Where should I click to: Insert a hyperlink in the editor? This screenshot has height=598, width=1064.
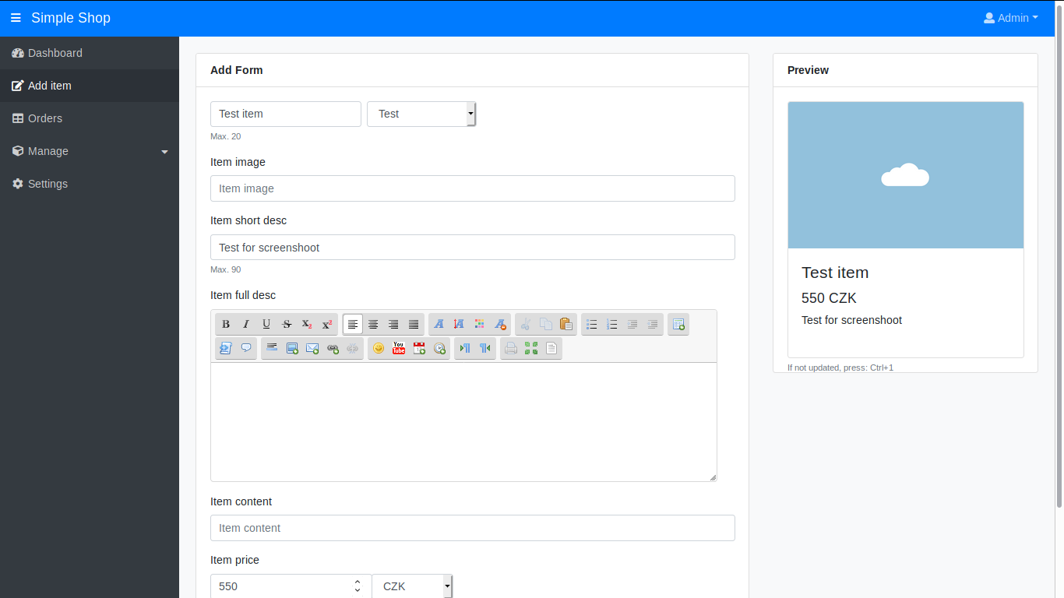(333, 348)
